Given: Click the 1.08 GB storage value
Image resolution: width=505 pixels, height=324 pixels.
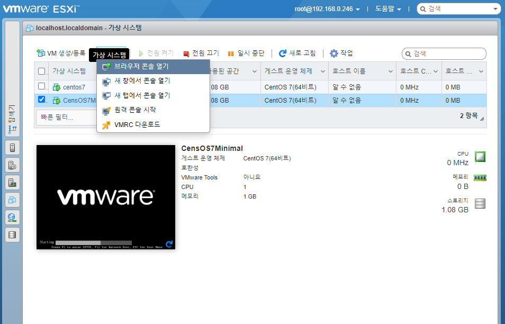Looking at the screenshot, I should pos(455,210).
